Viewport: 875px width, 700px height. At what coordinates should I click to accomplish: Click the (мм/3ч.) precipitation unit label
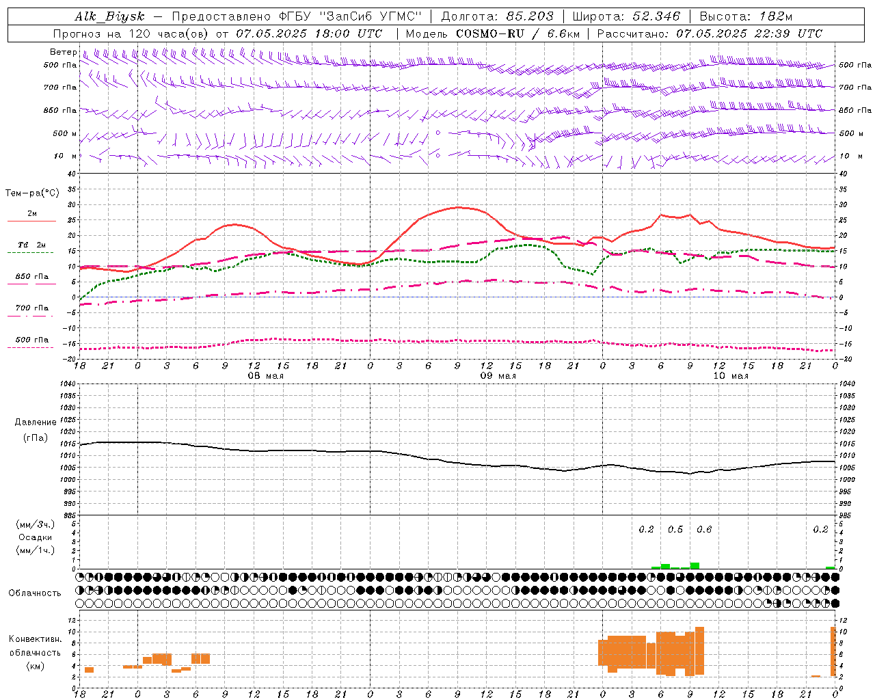[x=35, y=524]
